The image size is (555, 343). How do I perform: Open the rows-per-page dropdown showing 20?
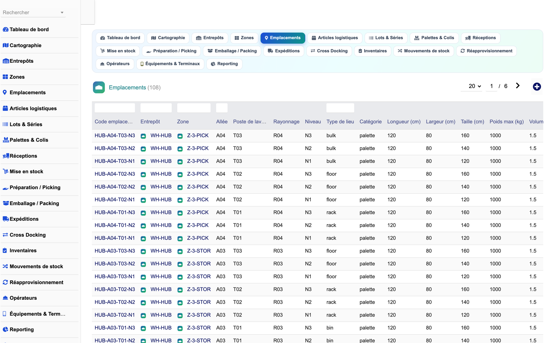pyautogui.click(x=474, y=86)
